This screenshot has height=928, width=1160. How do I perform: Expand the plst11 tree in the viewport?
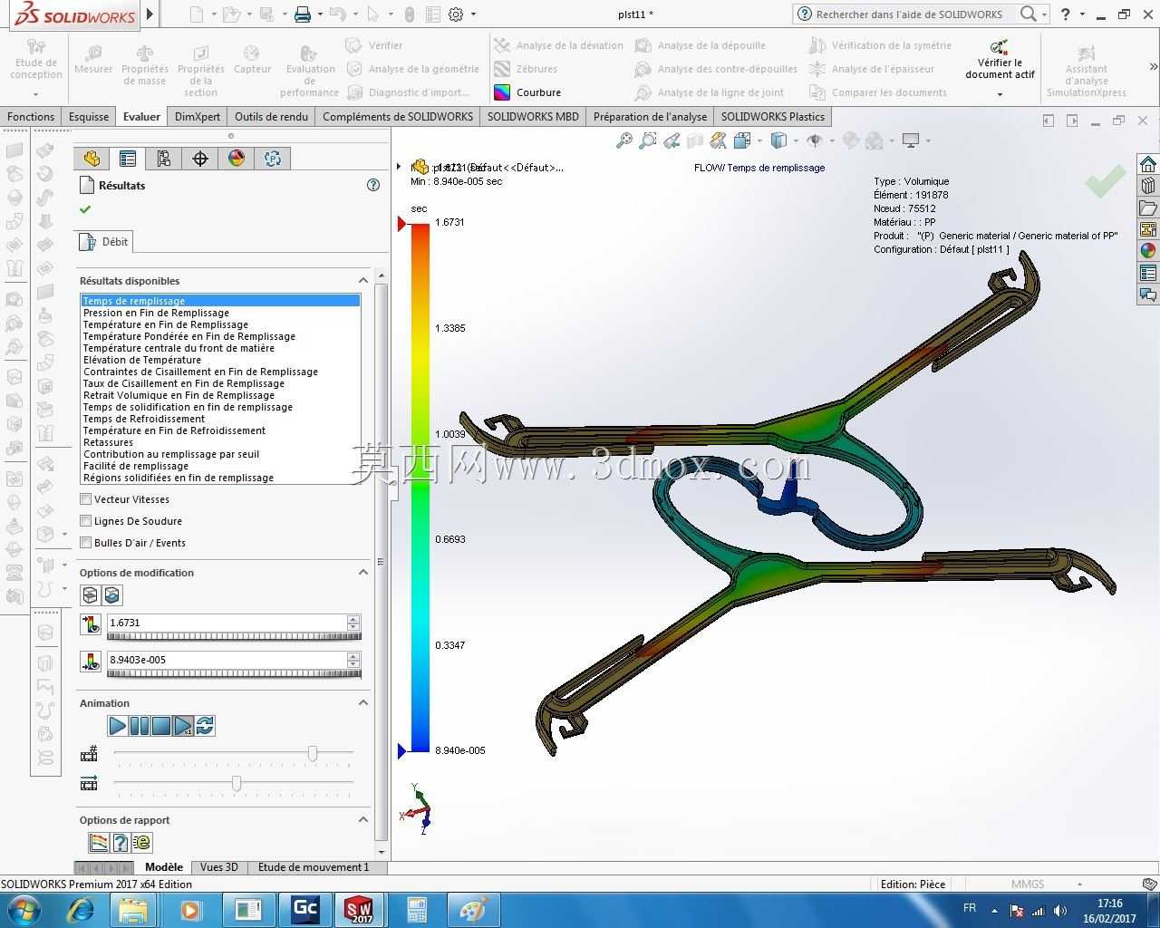(400, 167)
